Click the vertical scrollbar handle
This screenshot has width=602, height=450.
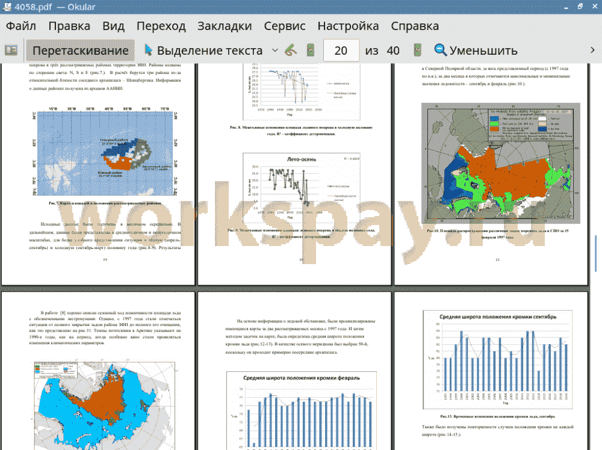[595, 253]
